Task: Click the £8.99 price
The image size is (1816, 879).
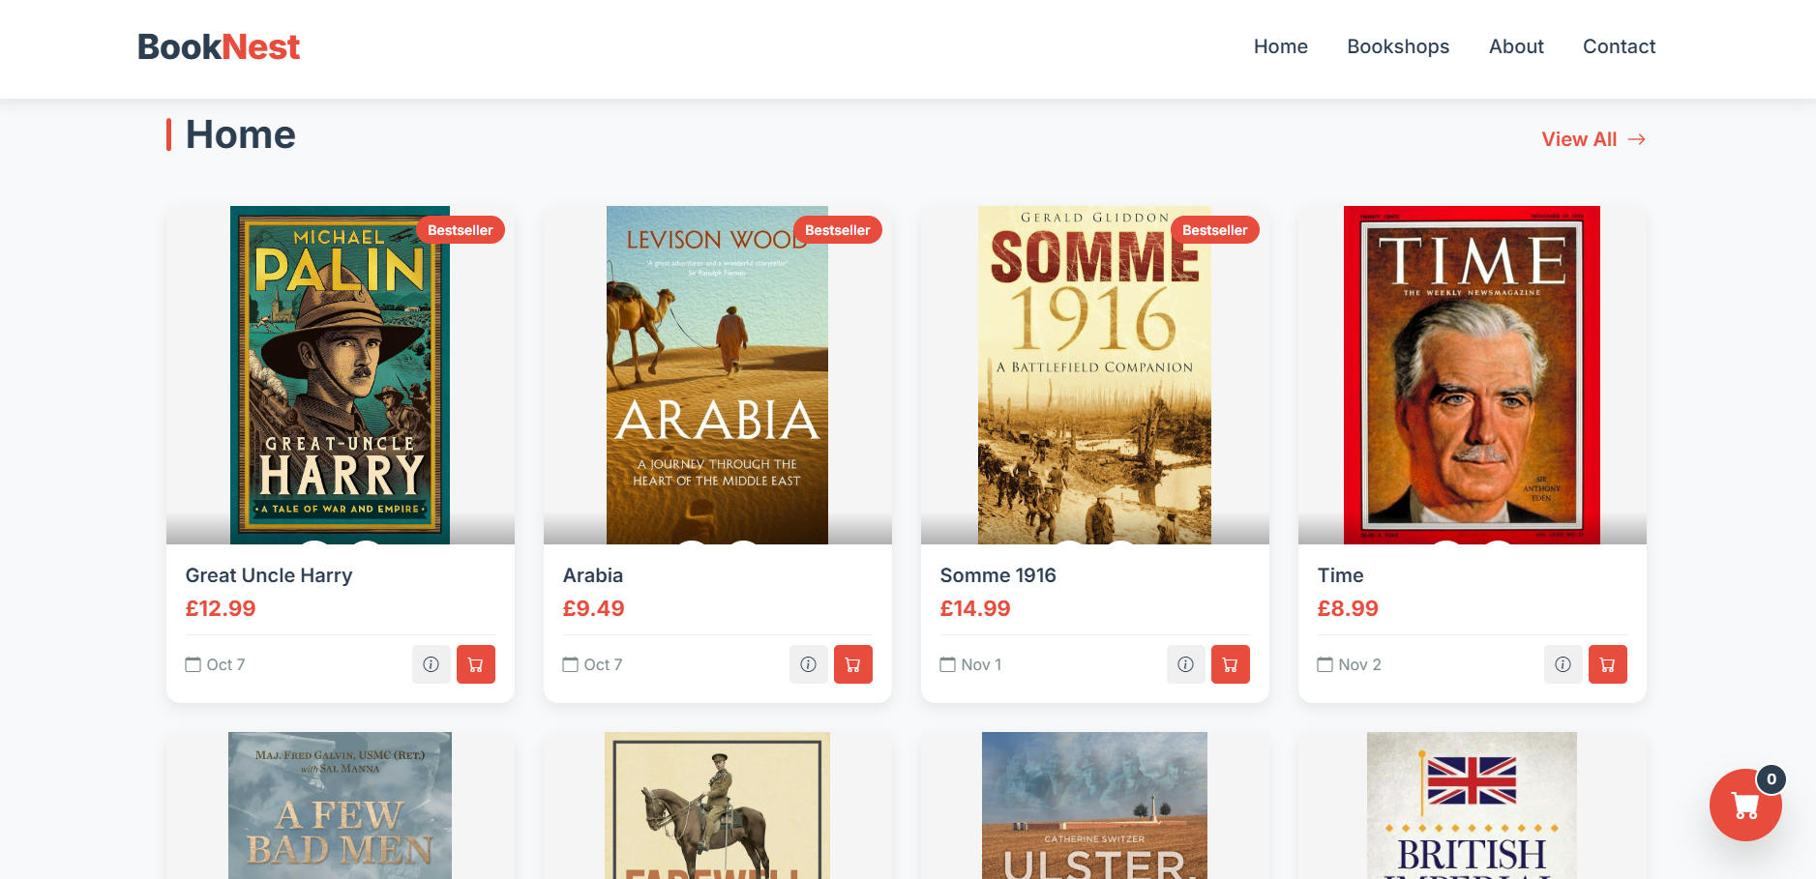Action: tap(1348, 608)
